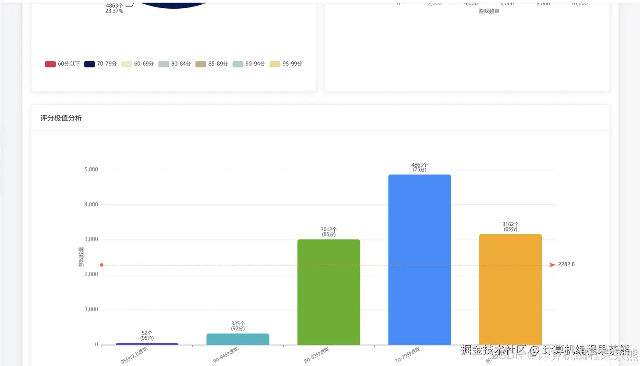Click the teal 90-94分 bar
The width and height of the screenshot is (640, 366).
pyautogui.click(x=238, y=339)
